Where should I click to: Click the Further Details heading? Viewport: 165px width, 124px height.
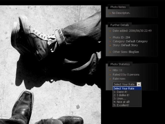tap(120, 25)
